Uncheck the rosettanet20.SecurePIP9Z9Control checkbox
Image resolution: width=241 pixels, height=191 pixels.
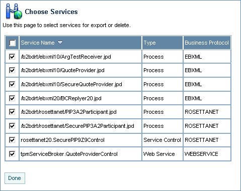coord(12,140)
